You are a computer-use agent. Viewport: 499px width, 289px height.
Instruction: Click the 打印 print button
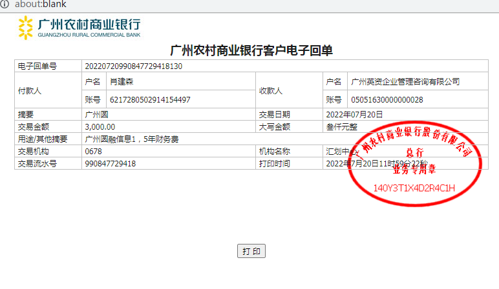click(251, 251)
